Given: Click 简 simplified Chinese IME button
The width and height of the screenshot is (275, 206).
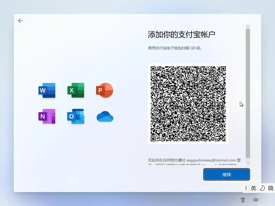Looking at the screenshot, I should 271,188.
